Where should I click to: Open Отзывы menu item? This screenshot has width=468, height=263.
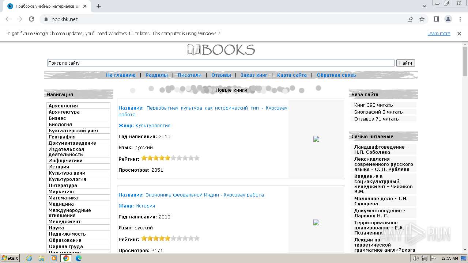[x=221, y=75]
